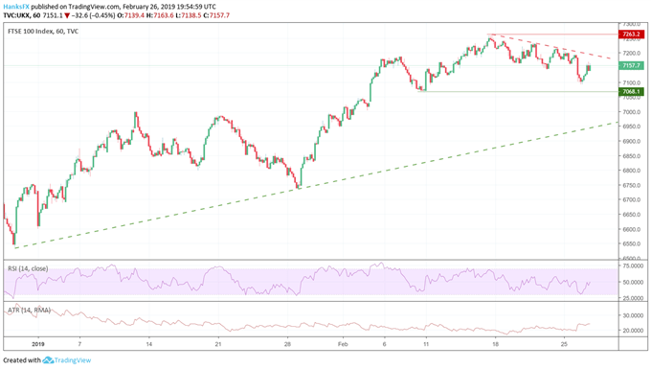Click the C:7157.7 close value in header
The width and height of the screenshot is (651, 369).
216,15
